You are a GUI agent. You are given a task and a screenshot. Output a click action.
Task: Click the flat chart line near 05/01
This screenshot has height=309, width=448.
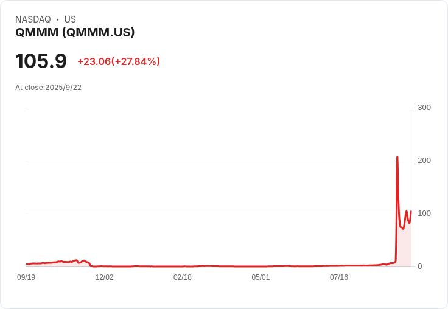(261, 266)
